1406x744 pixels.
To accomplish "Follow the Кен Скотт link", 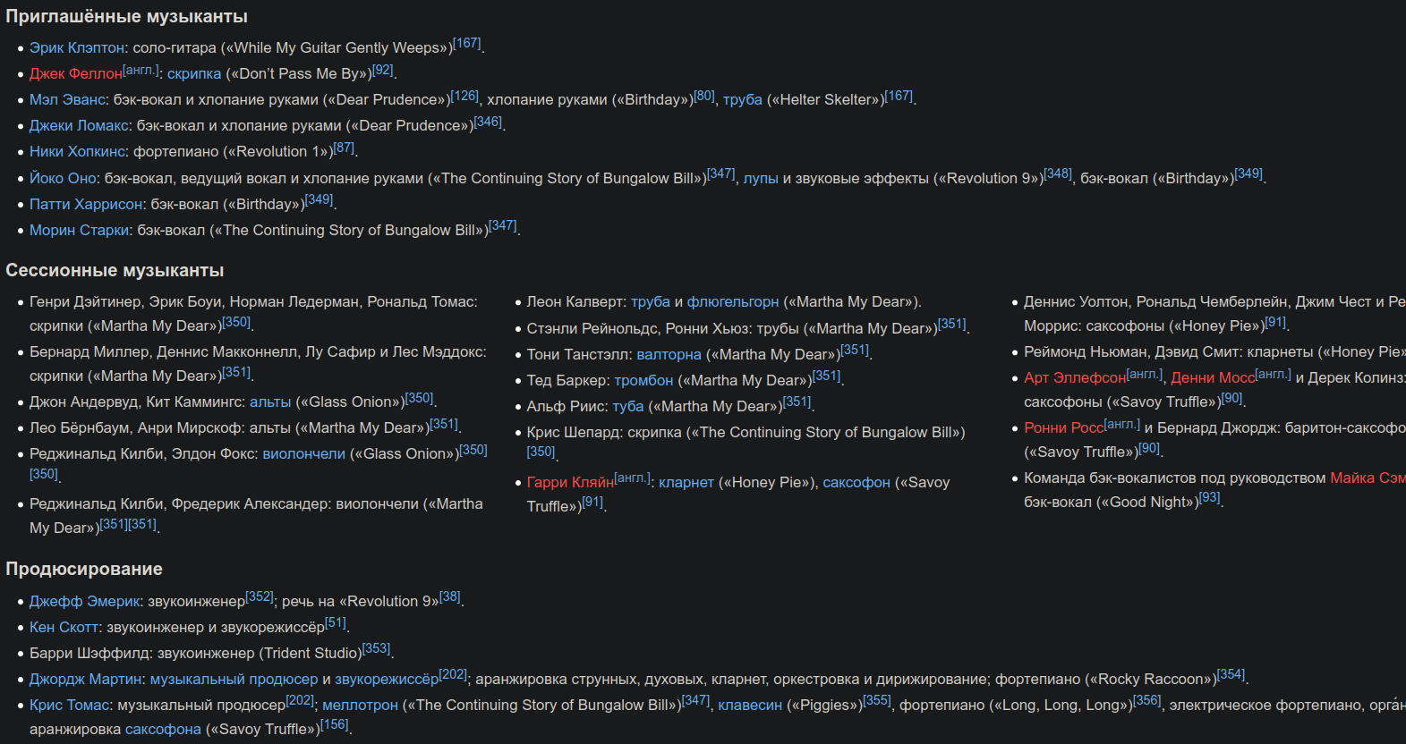I will pyautogui.click(x=64, y=627).
